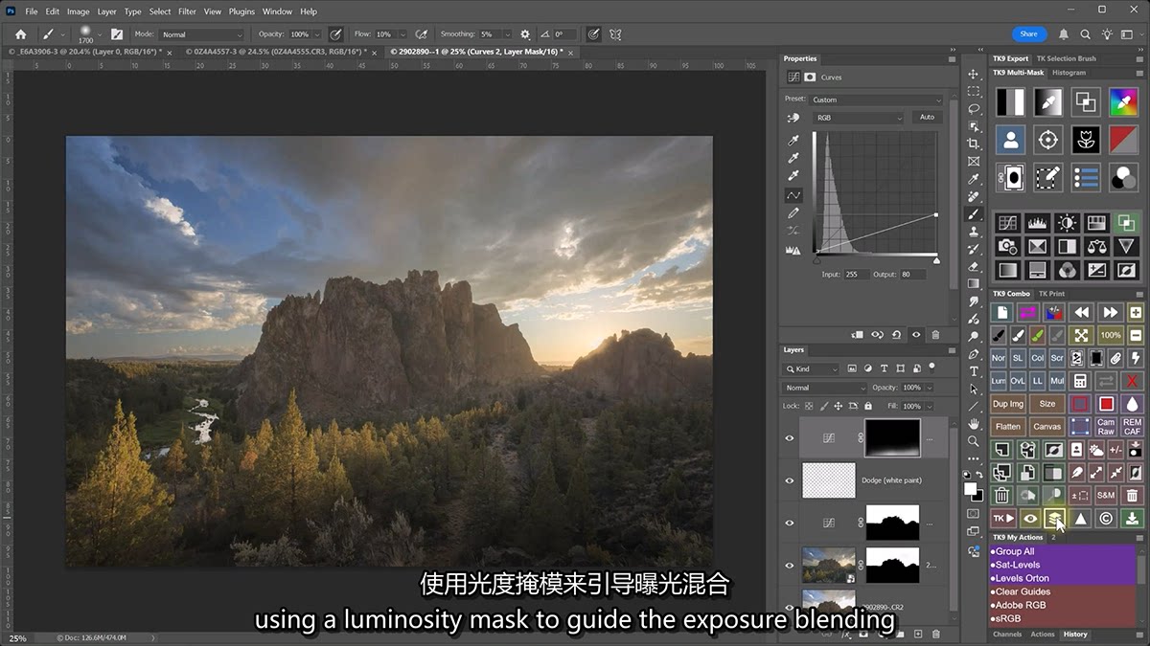Viewport: 1150px width, 646px height.
Task: Select the Eraser tool
Action: [x=974, y=266]
